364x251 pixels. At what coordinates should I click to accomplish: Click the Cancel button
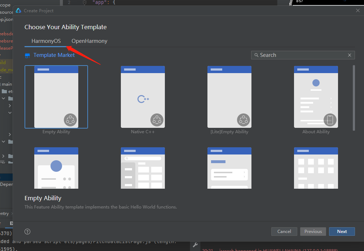coord(284,232)
